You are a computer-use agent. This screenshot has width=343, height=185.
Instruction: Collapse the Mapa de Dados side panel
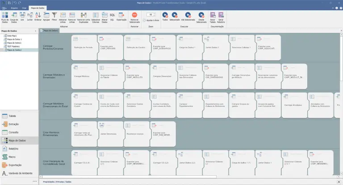click(36, 30)
